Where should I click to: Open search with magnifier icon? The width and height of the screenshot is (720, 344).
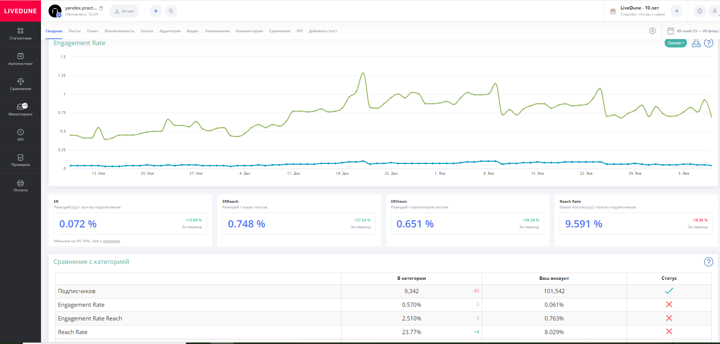coord(171,11)
